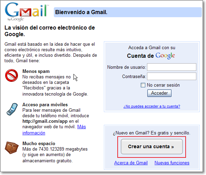Click the Crear una cuenta button

point(152,146)
